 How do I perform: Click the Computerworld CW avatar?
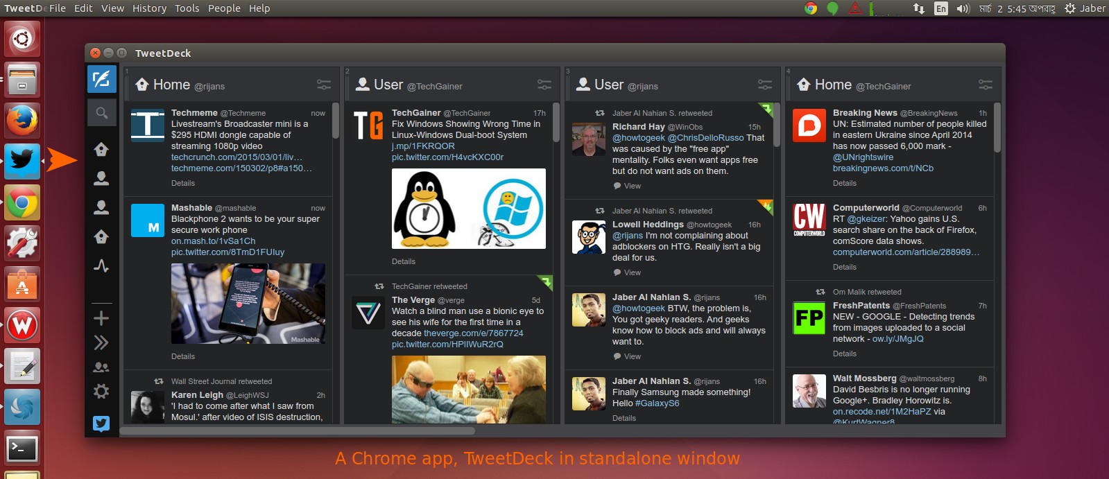click(809, 220)
